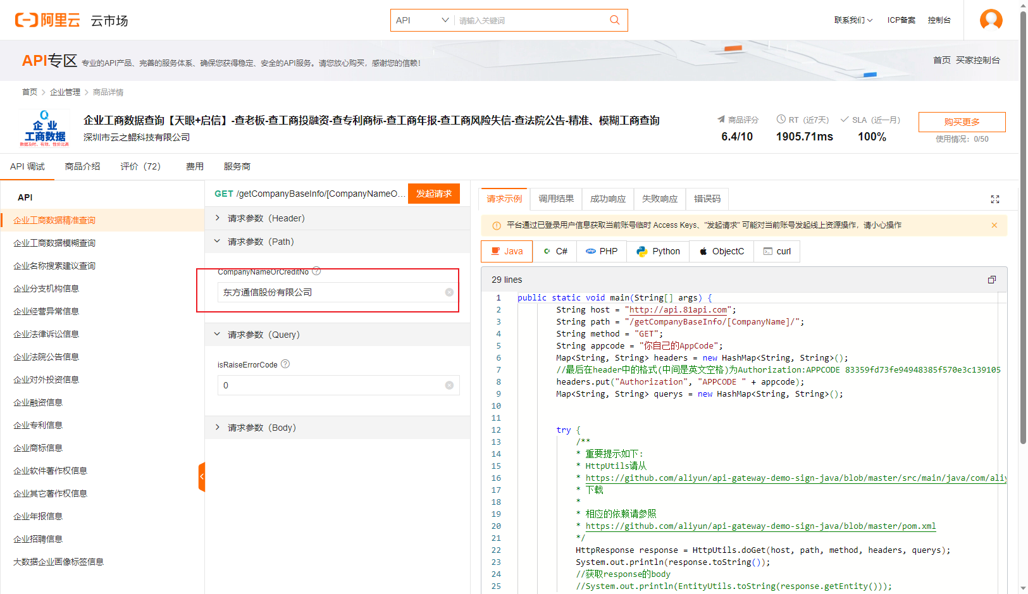
Task: Open the API search category dropdown
Action: [422, 20]
